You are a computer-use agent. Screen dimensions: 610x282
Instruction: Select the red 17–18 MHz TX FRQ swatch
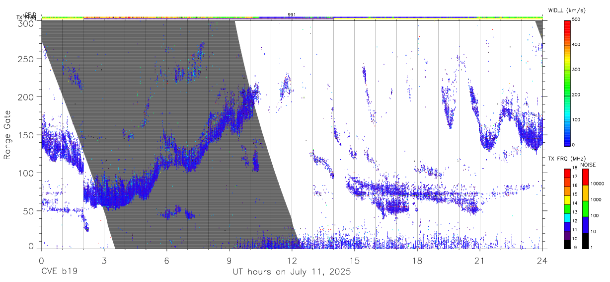coord(567,174)
